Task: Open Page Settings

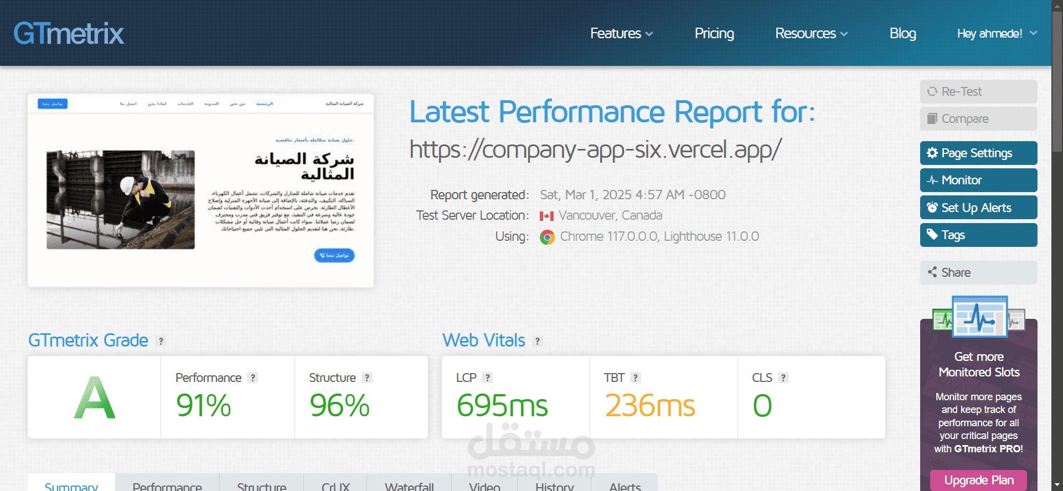Action: click(x=978, y=153)
